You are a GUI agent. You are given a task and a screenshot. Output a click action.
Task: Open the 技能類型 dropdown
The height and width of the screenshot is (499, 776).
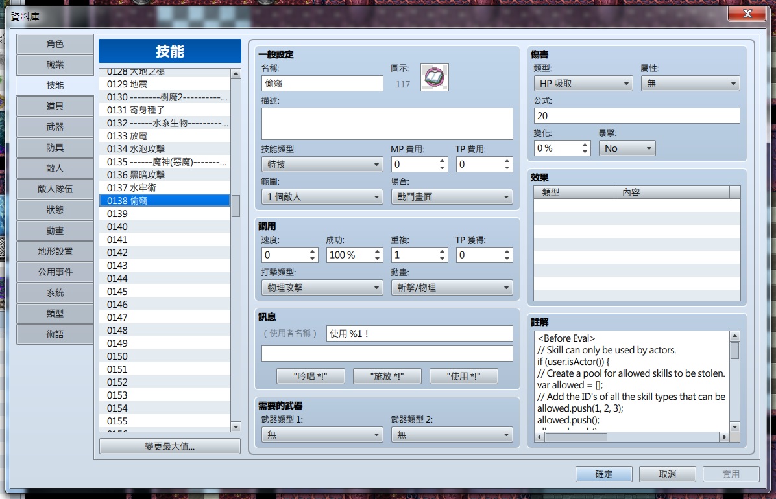pos(322,164)
